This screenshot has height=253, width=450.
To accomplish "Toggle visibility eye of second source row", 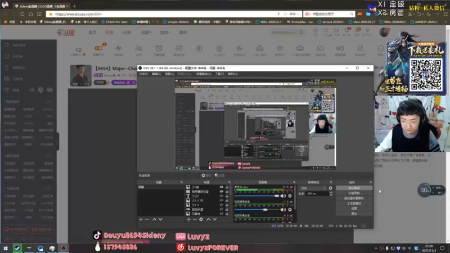I will [x=221, y=191].
